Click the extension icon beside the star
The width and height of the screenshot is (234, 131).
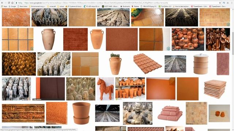[x=224, y=3]
